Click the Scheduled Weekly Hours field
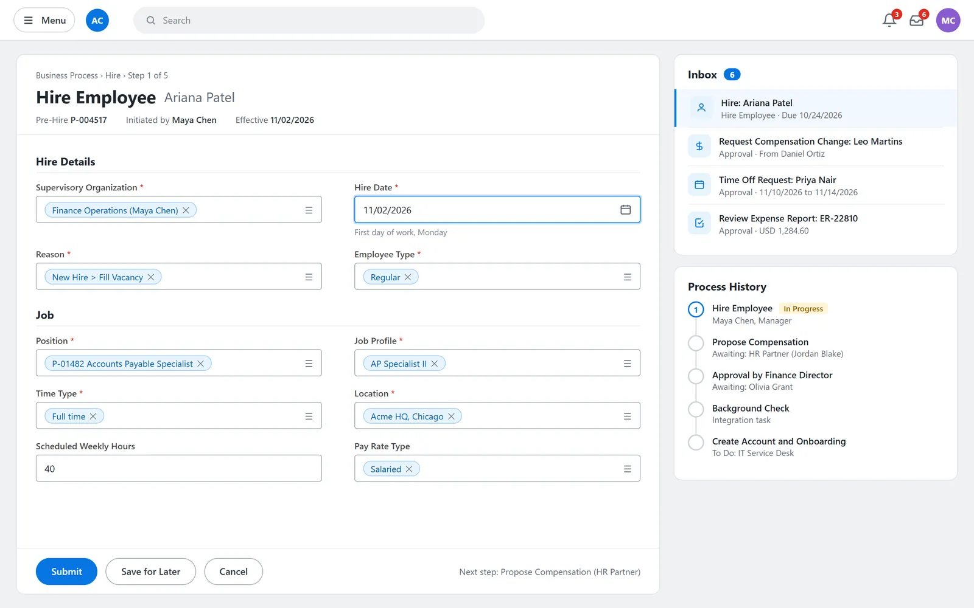974x608 pixels. 179,468
